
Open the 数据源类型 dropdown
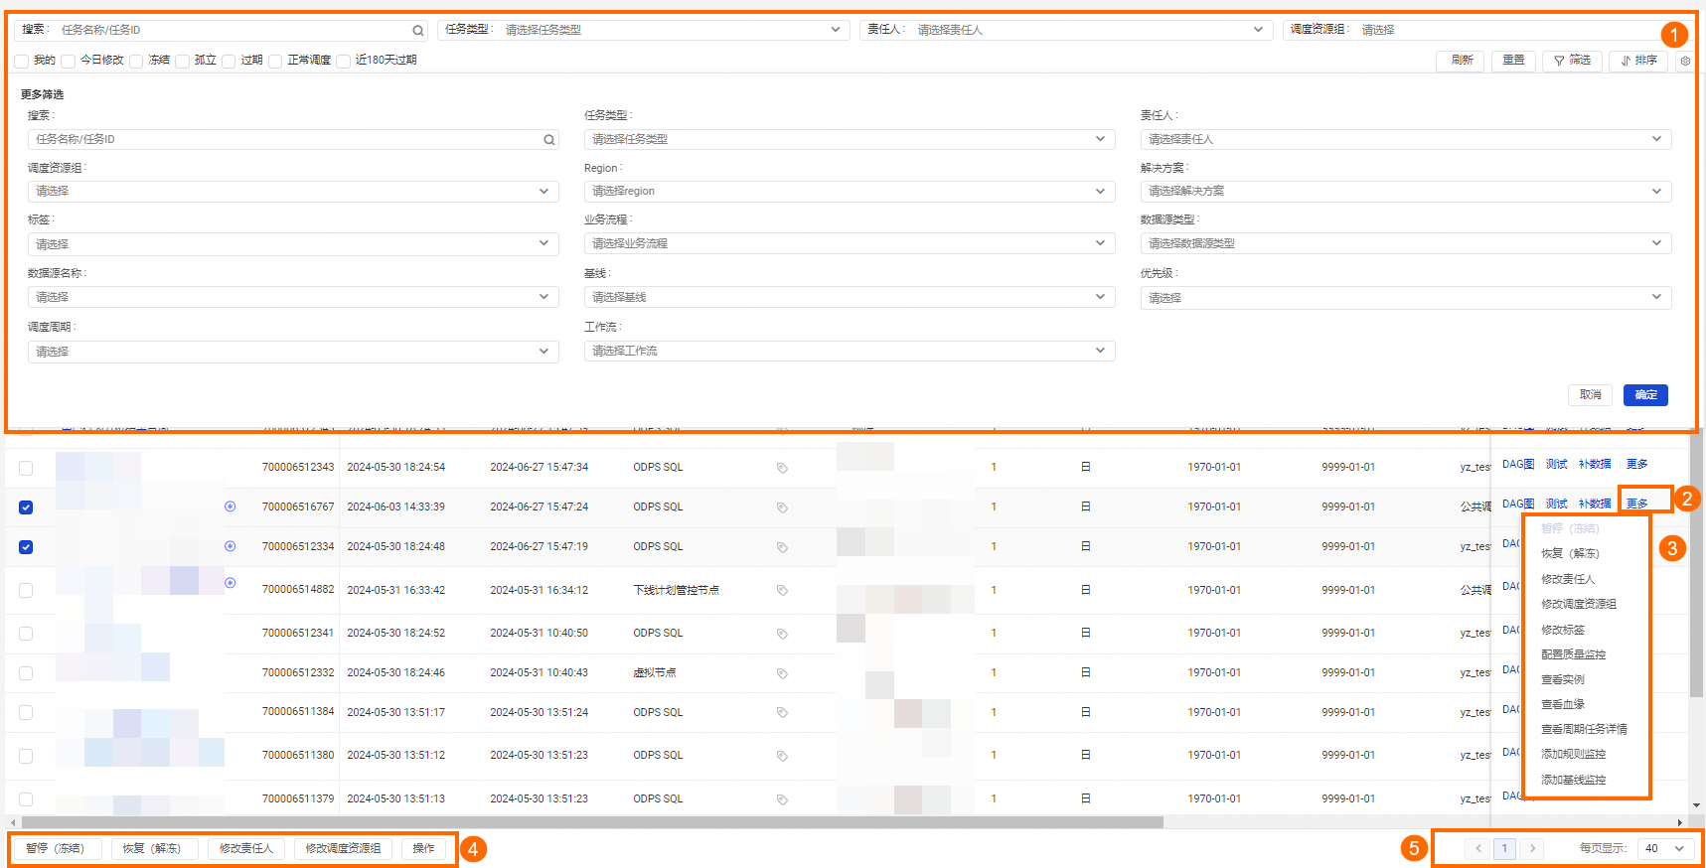1406,243
